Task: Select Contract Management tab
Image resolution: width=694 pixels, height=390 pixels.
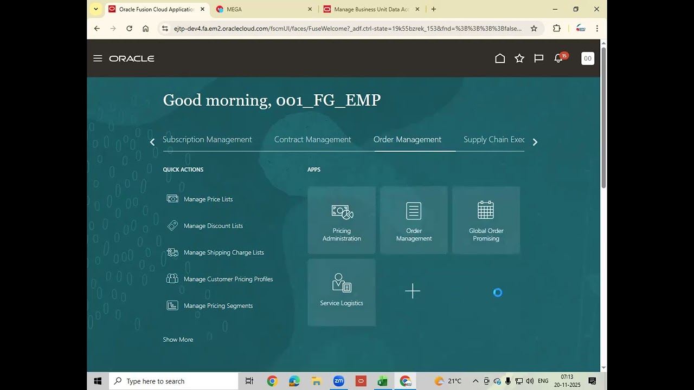Action: tap(313, 140)
